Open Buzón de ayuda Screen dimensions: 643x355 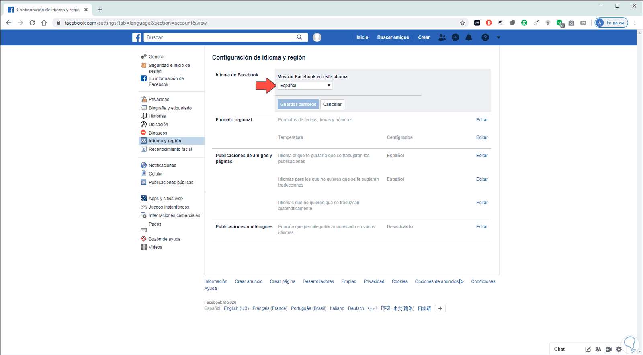tap(164, 239)
